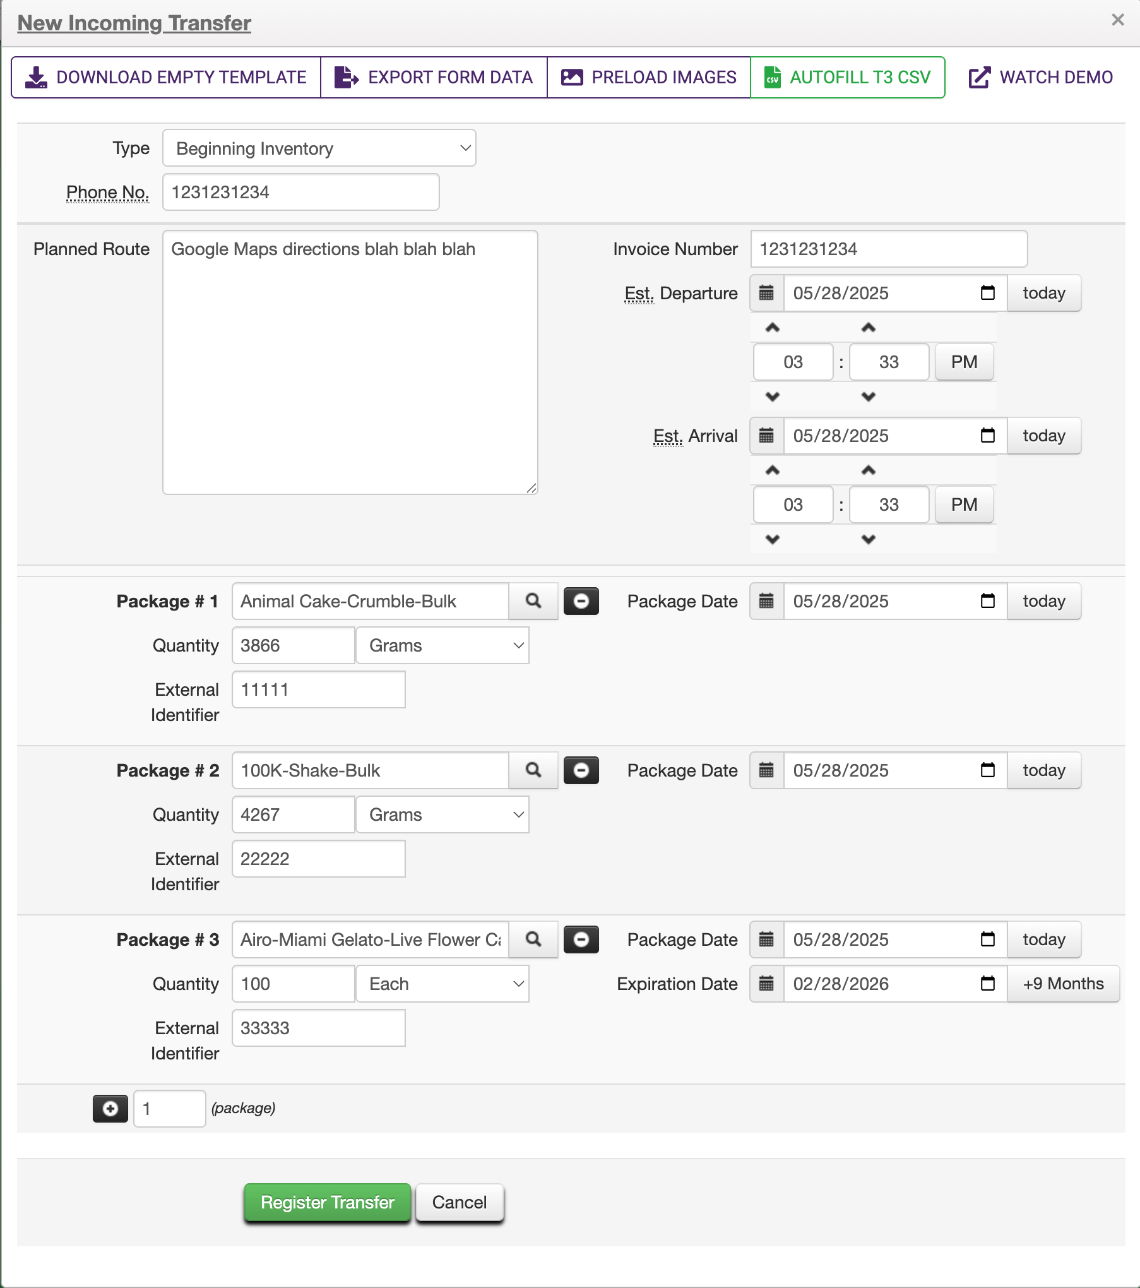Screen dimensions: 1140x1288
Task: Open Package # 1 Grams unit dropdown
Action: coord(442,645)
